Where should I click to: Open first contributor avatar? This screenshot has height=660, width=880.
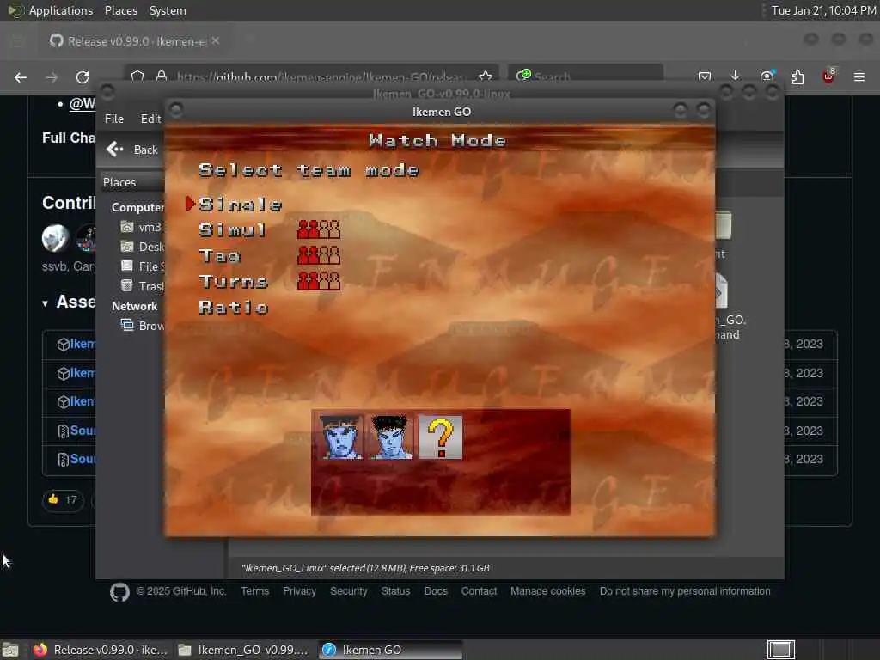[x=55, y=238]
